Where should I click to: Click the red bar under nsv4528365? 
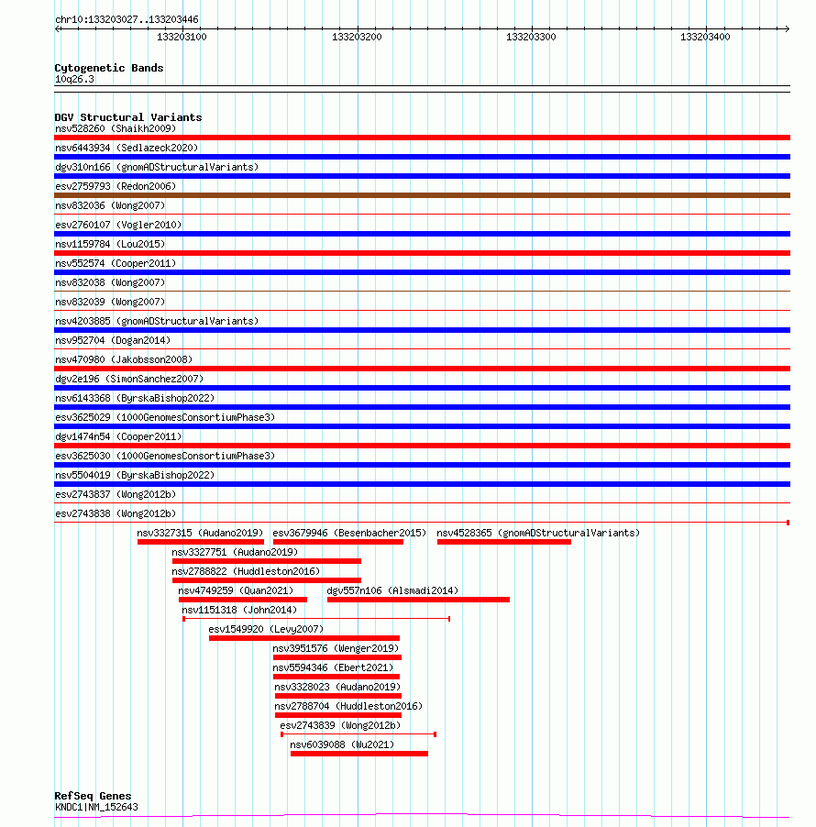(503, 542)
